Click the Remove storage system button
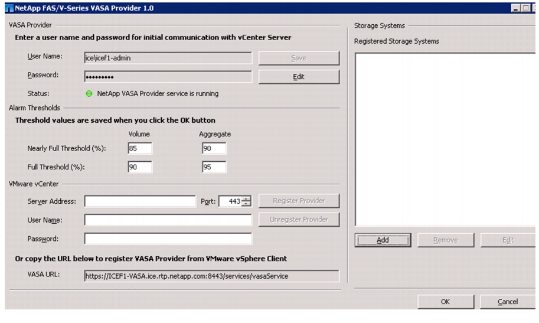539x323 pixels. point(446,240)
